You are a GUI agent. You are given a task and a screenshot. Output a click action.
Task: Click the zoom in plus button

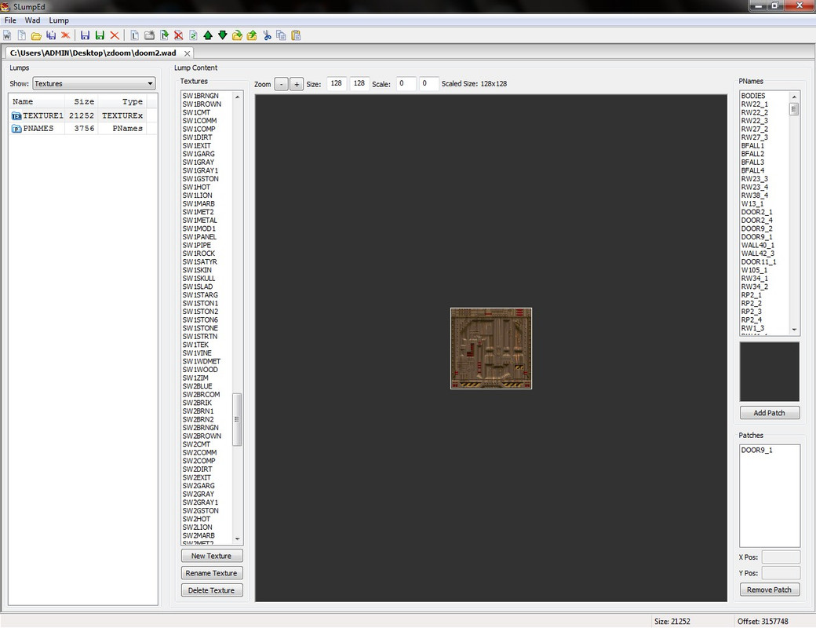click(x=297, y=84)
